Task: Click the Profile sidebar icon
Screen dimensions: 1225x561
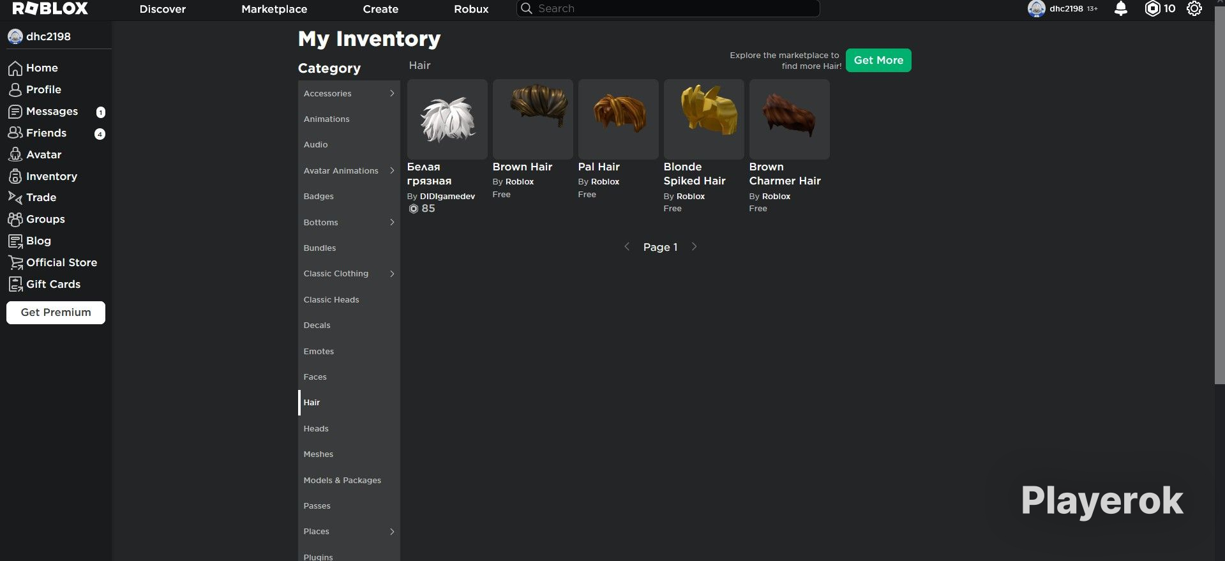Action: (x=15, y=90)
